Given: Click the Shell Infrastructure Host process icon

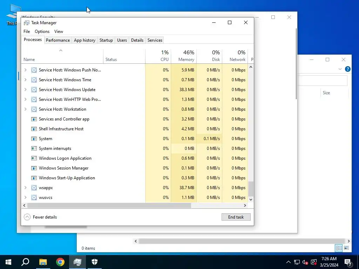Looking at the screenshot, I should click(x=34, y=129).
